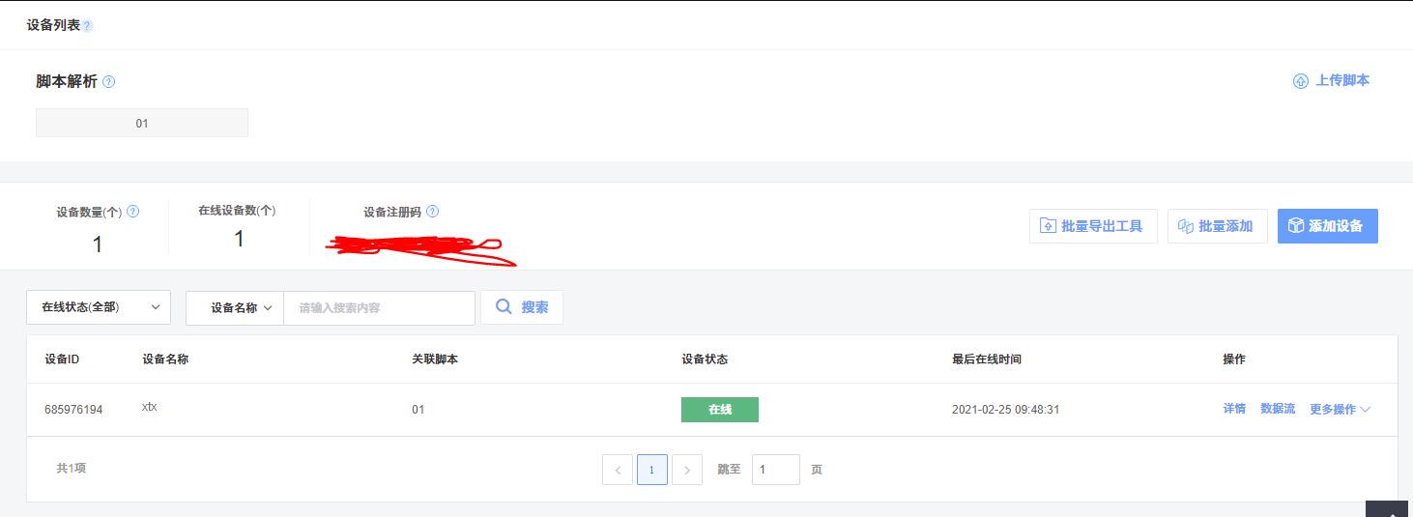The image size is (1413, 517).
Task: Click help icon beside 脚本解析 heading
Action: pos(108,82)
